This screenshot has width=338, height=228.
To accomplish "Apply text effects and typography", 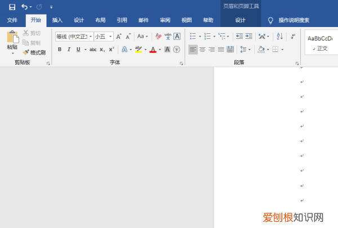I will [124, 50].
